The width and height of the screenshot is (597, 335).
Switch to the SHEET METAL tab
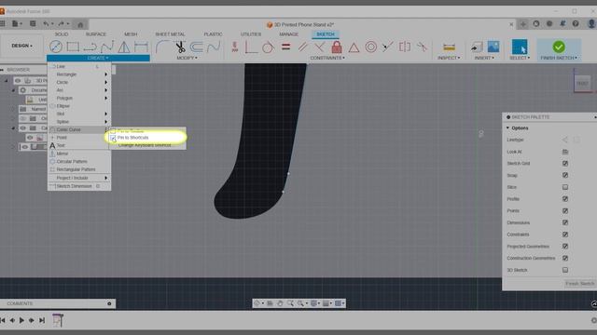point(170,34)
